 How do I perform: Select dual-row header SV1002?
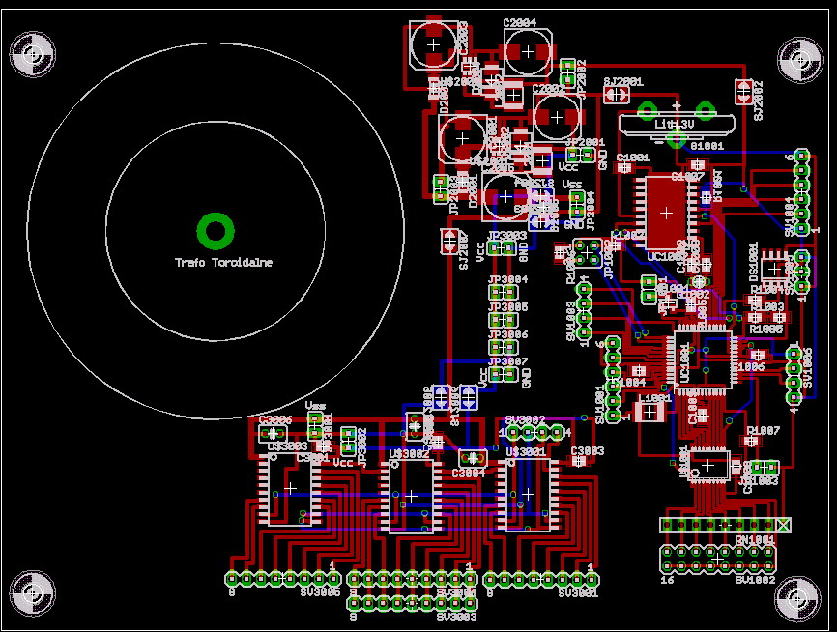pyautogui.click(x=718, y=559)
